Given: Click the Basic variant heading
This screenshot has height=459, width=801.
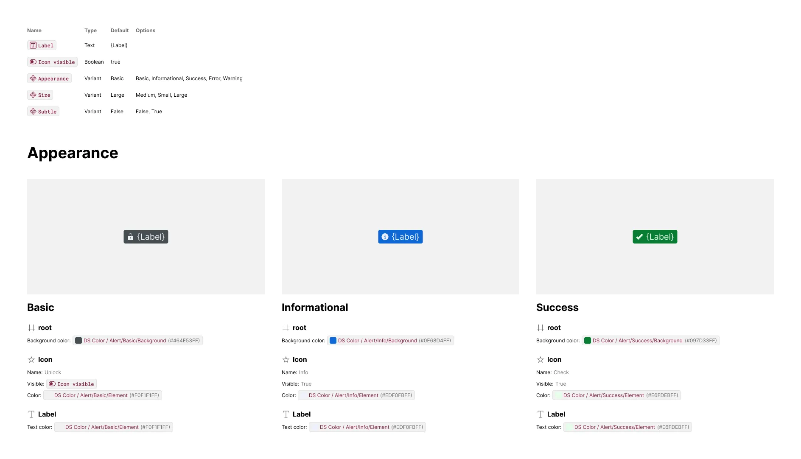Looking at the screenshot, I should tap(41, 308).
